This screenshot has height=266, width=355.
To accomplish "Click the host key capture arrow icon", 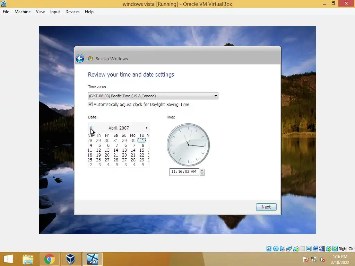I will click(x=335, y=249).
